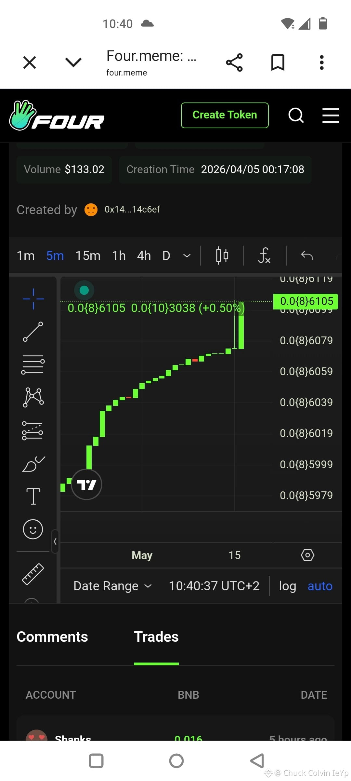The height and width of the screenshot is (781, 351).
Task: Undo the last chart action
Action: pos(307,256)
